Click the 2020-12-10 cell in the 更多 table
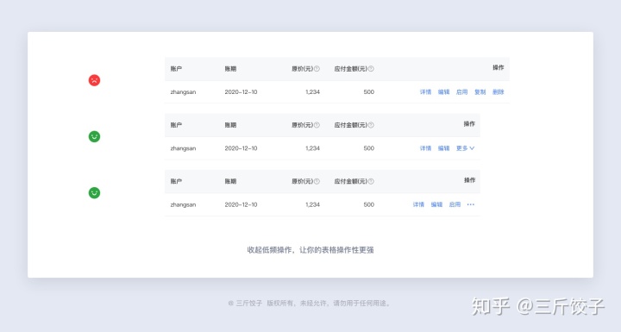 pos(241,148)
